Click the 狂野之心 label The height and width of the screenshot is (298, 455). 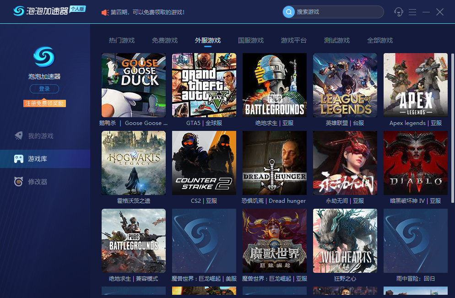345,279
